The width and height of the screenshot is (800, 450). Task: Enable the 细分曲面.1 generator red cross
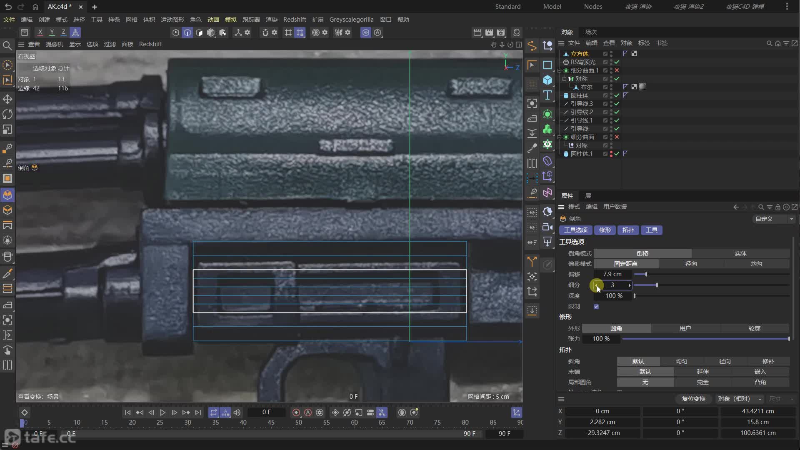(x=617, y=70)
